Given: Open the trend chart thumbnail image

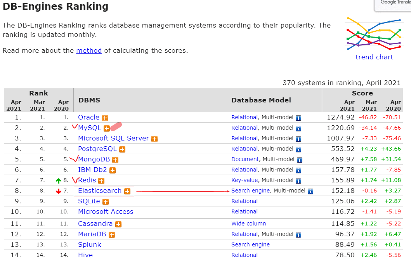Looking at the screenshot, I should coord(374,34).
